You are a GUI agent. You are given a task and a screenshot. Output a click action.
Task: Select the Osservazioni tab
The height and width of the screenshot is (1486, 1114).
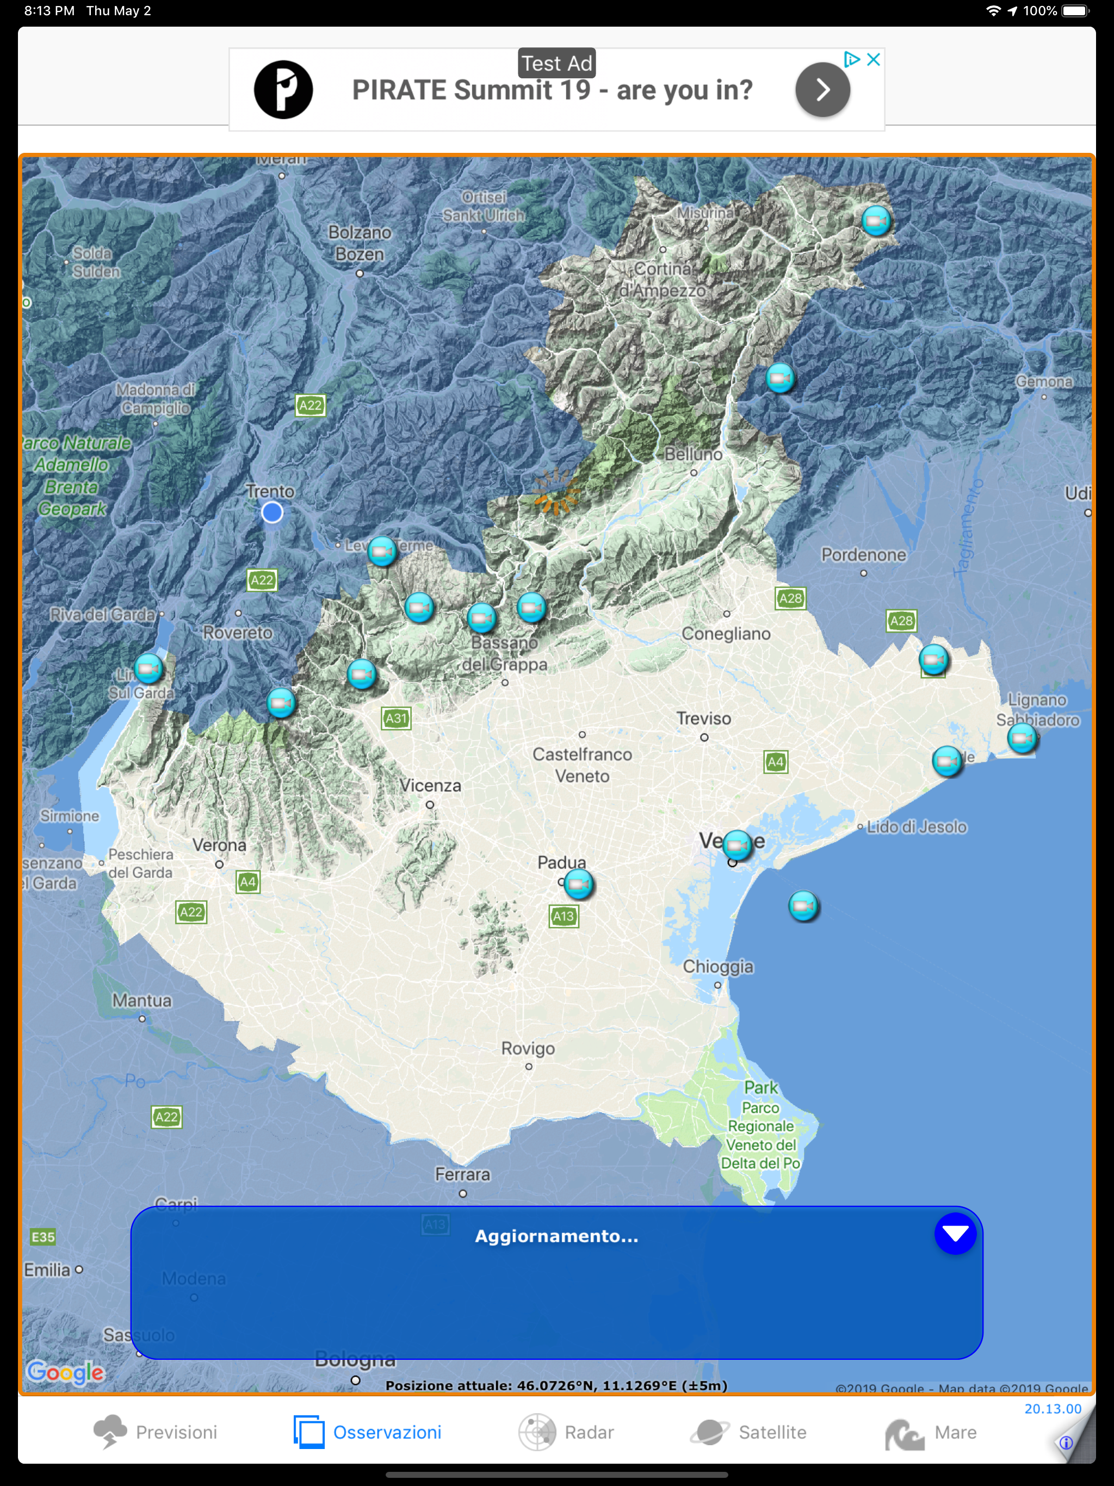coord(368,1432)
